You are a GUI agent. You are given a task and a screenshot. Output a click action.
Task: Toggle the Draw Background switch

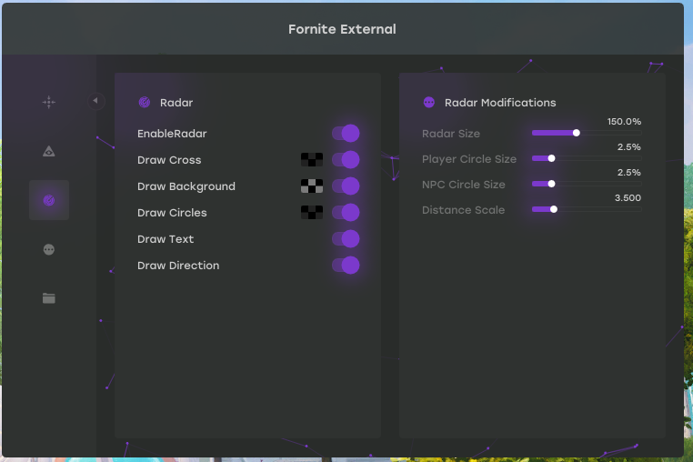coord(346,186)
